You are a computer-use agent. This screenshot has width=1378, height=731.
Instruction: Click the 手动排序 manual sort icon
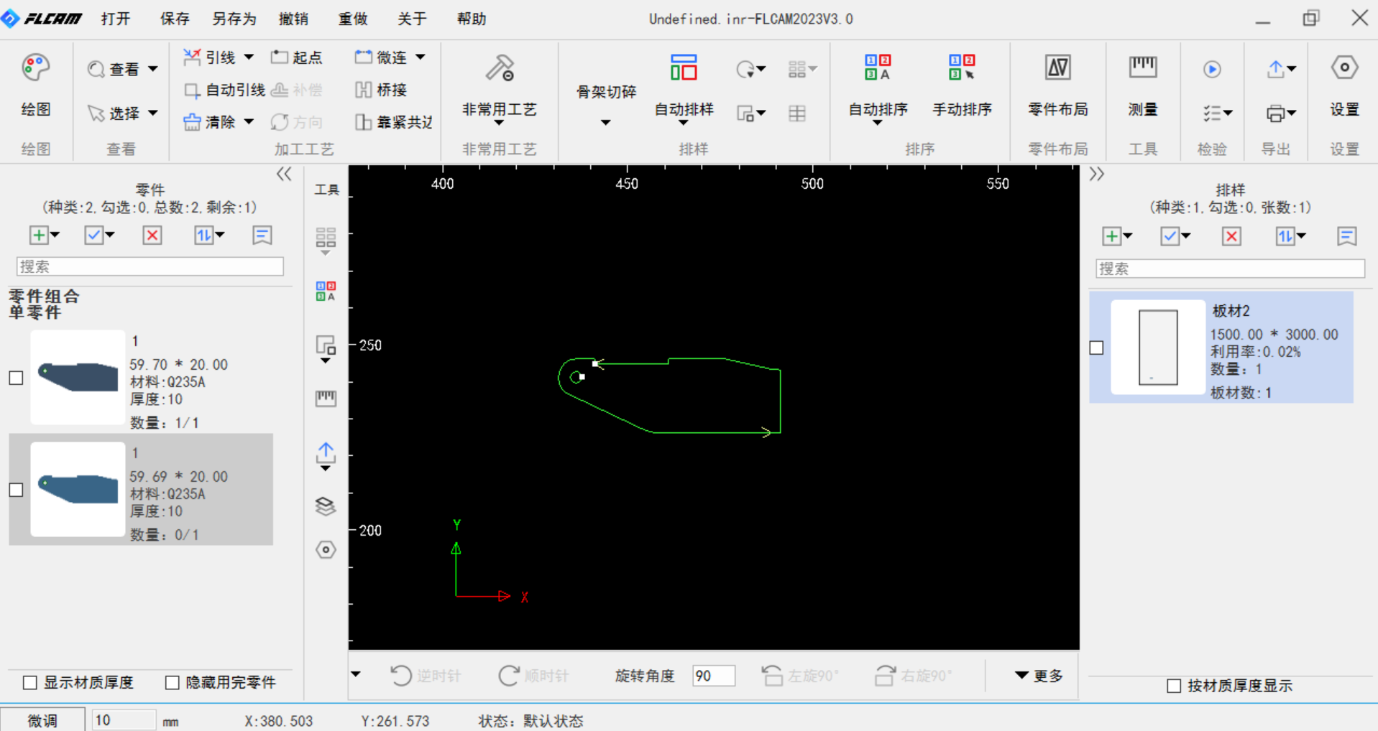pyautogui.click(x=962, y=67)
